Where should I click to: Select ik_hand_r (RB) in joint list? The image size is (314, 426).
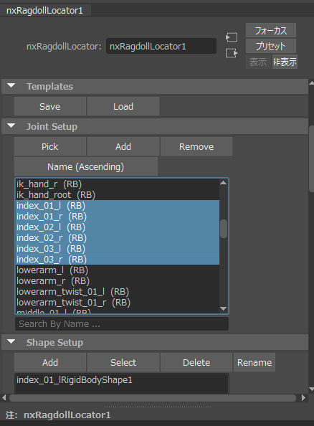click(118, 184)
